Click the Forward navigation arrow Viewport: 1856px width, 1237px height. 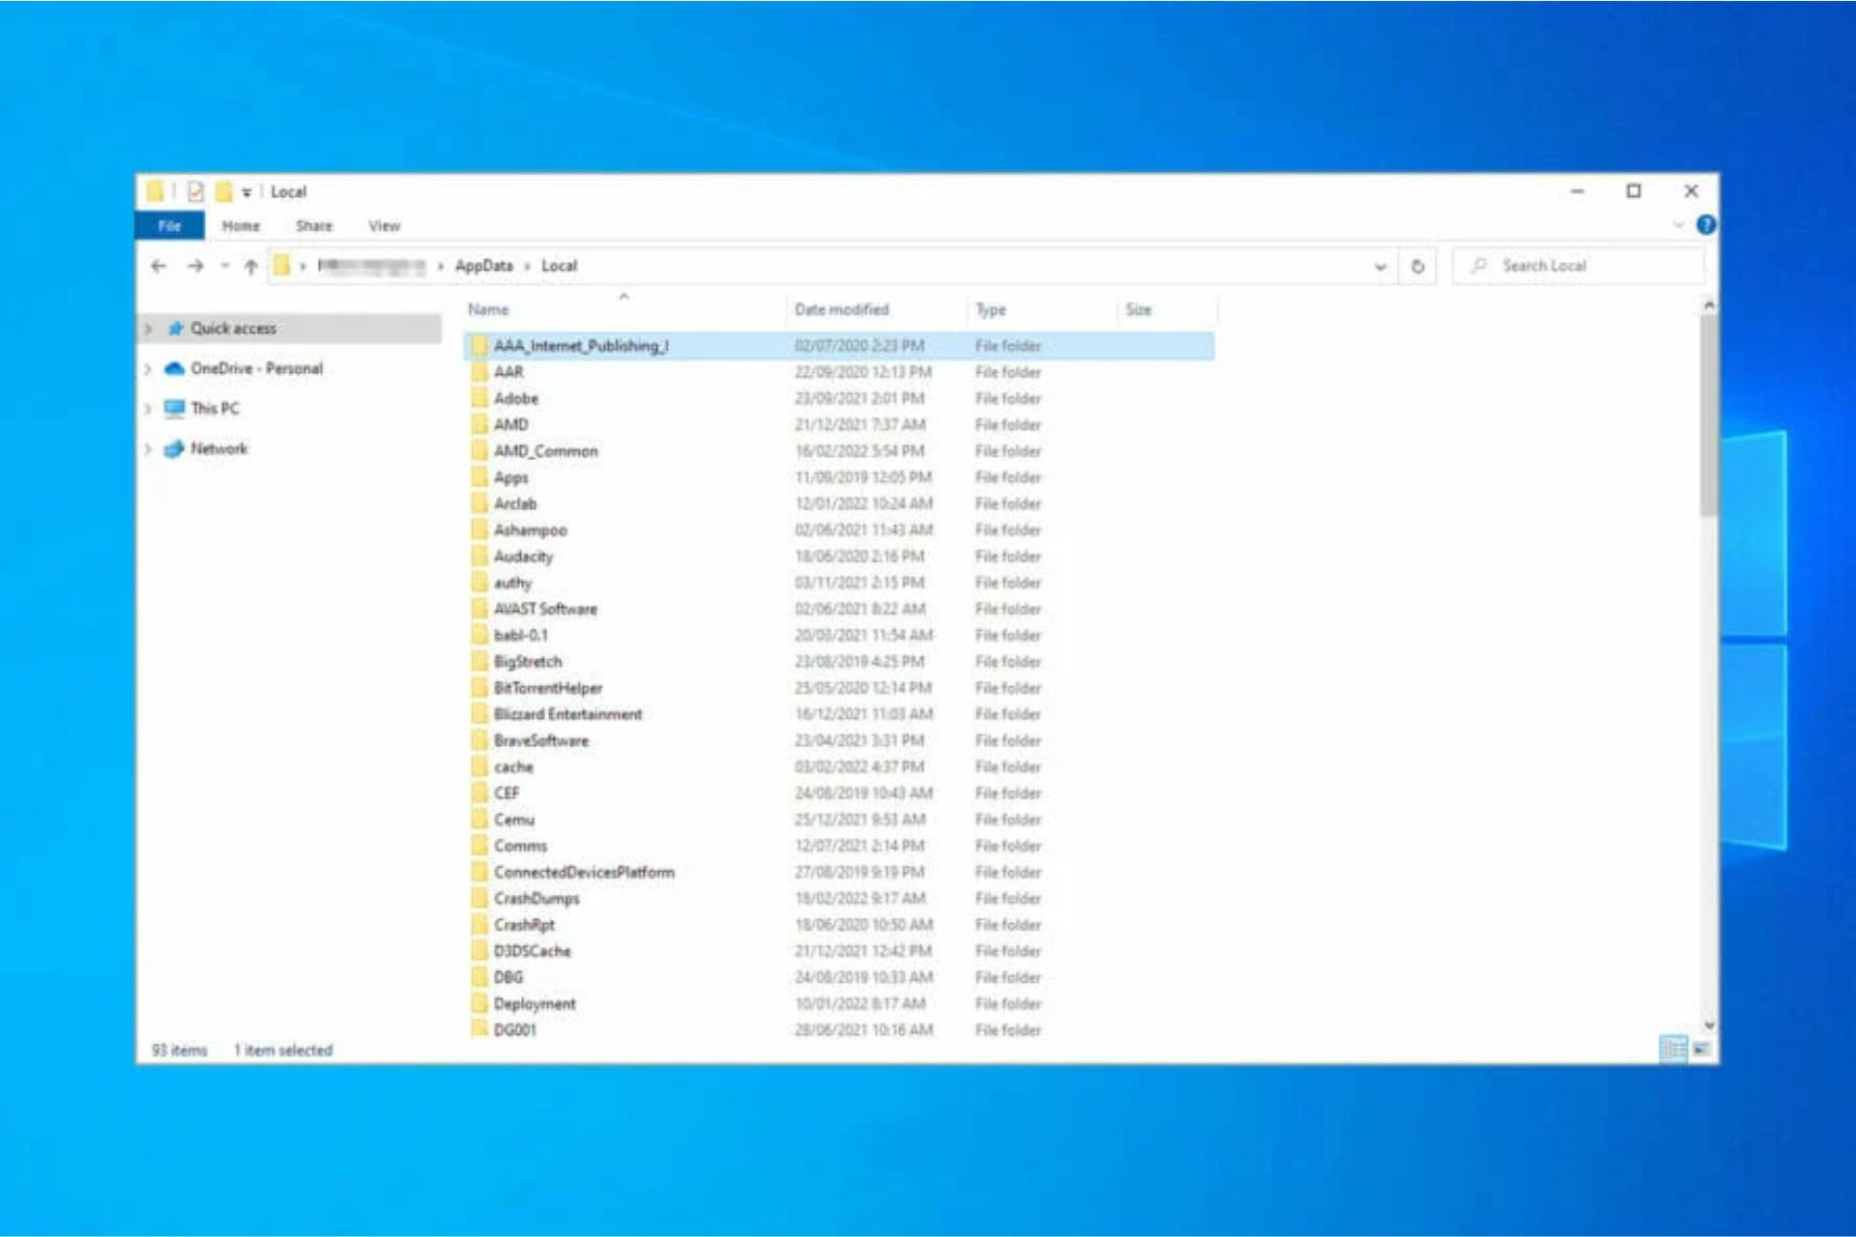coord(195,266)
